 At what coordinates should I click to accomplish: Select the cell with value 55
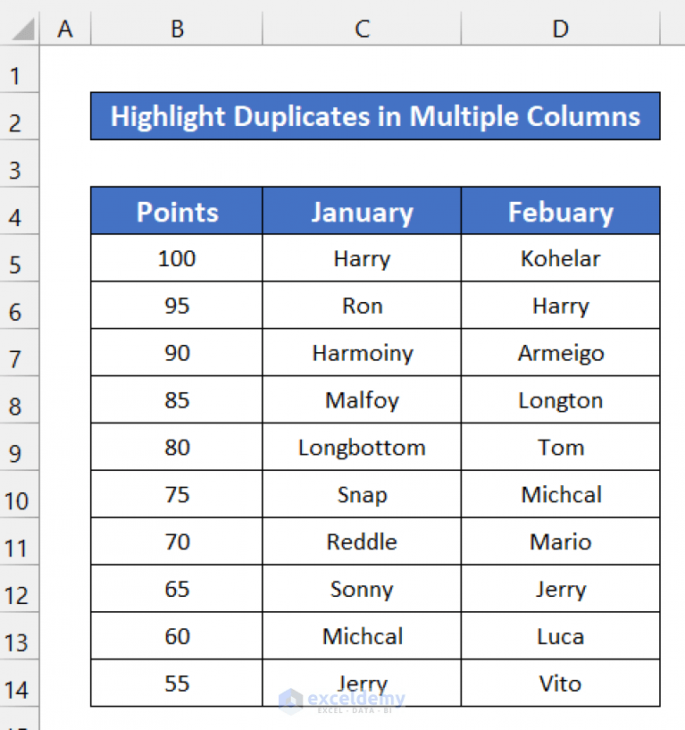point(176,683)
